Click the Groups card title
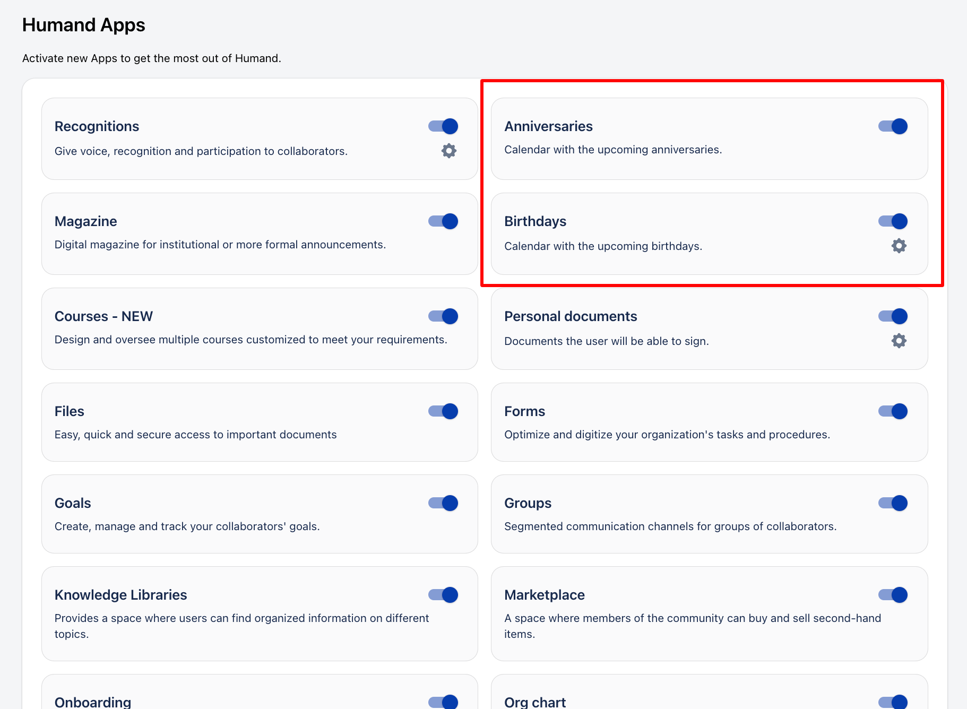 coord(528,503)
